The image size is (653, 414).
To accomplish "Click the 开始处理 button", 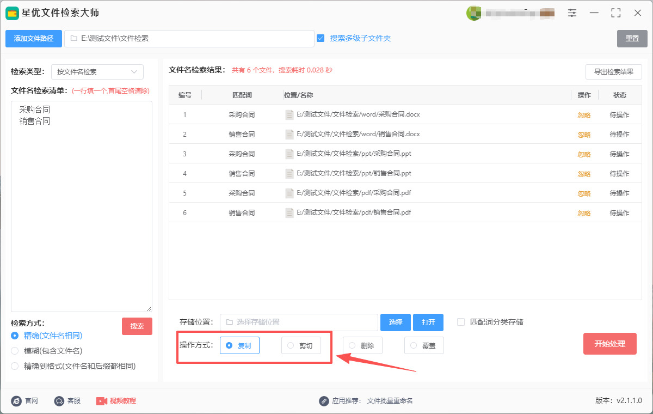I will click(x=609, y=344).
